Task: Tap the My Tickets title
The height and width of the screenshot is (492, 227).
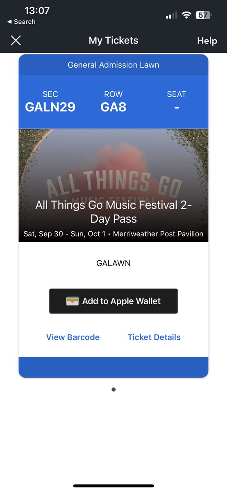Action: [113, 41]
